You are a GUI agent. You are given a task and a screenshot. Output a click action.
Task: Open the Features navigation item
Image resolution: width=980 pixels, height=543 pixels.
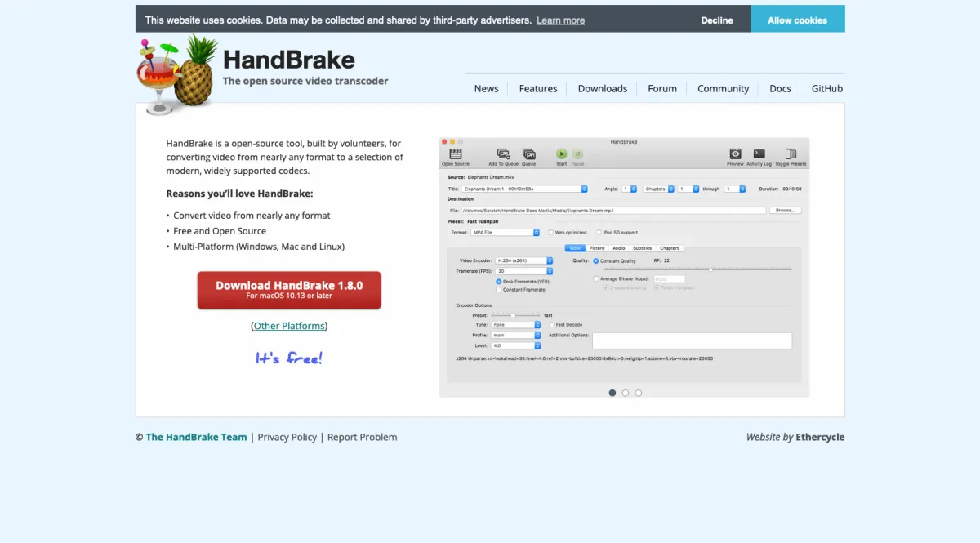[x=538, y=88]
